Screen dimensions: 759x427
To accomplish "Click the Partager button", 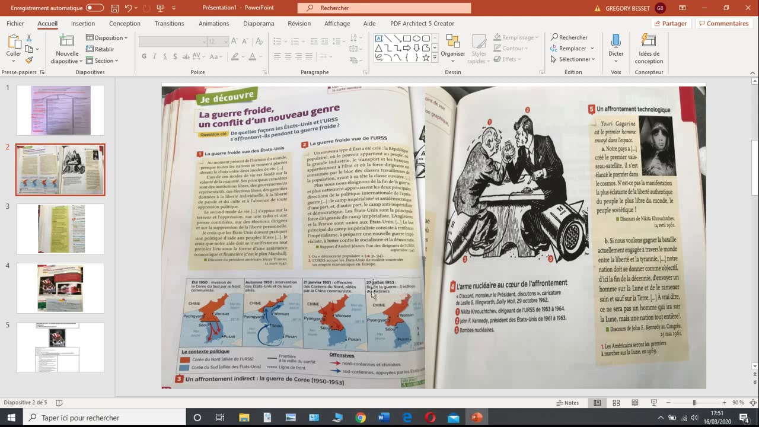I will (670, 24).
